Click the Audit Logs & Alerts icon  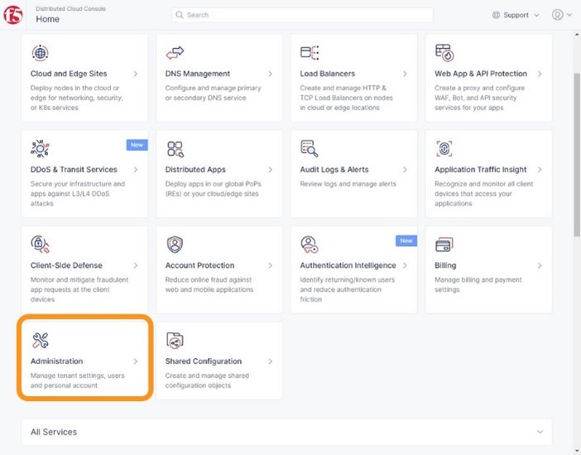pos(309,148)
